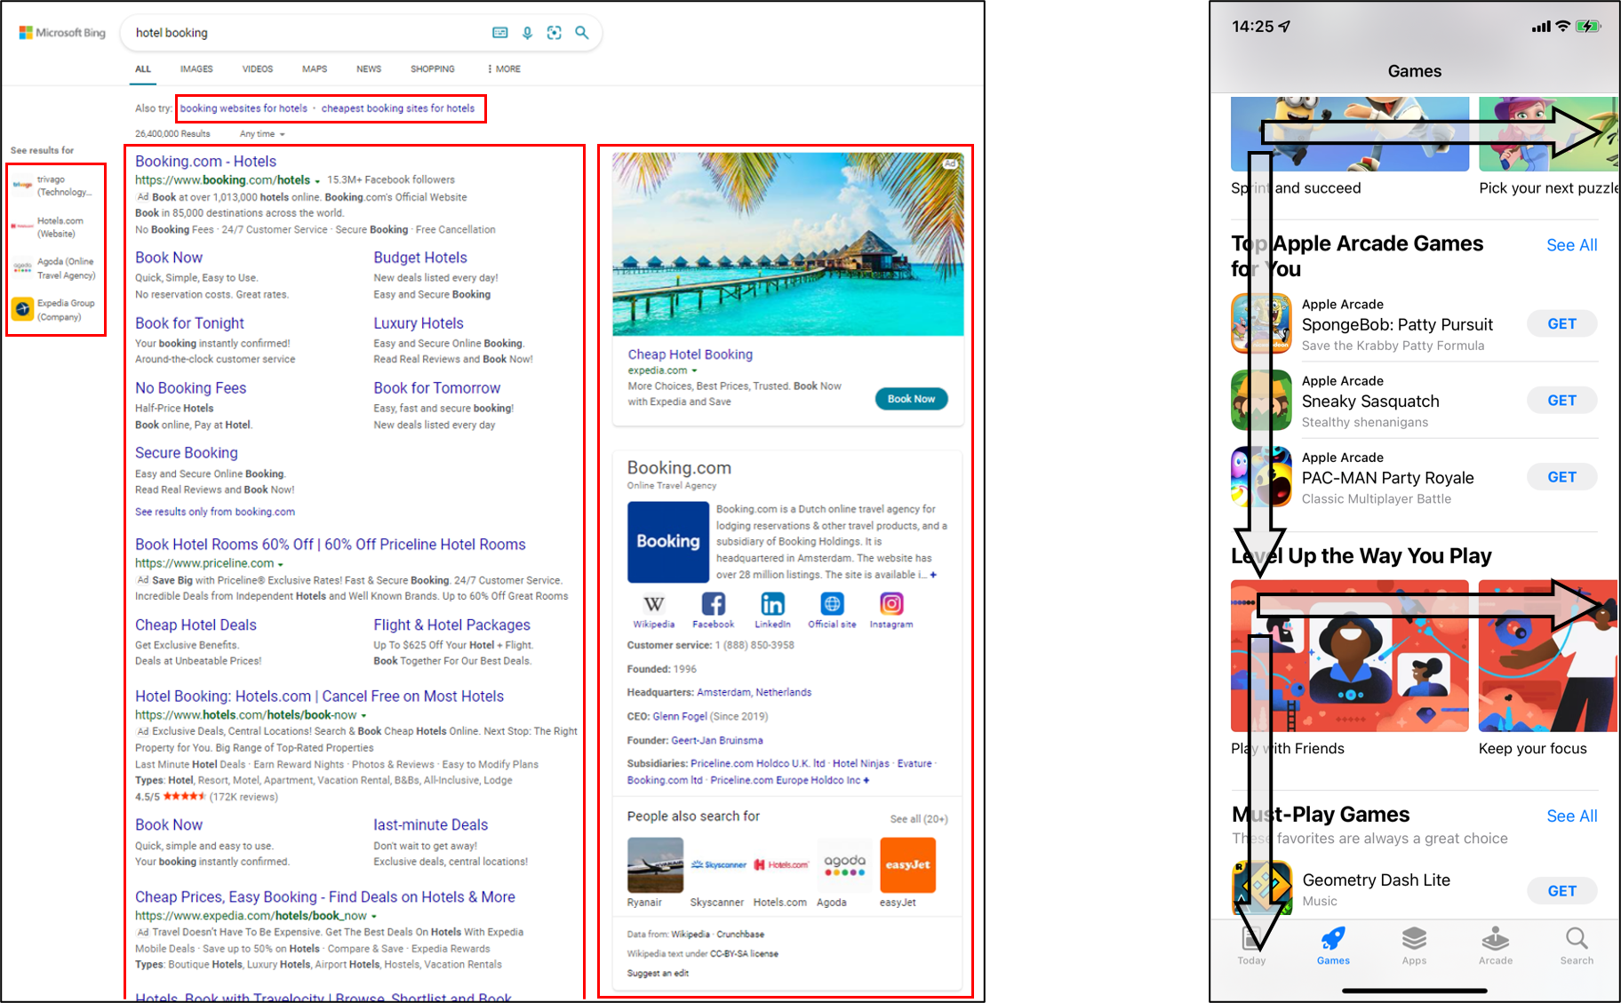
Task: Open the Wikipedia icon in Booking.com panel
Action: (x=654, y=604)
